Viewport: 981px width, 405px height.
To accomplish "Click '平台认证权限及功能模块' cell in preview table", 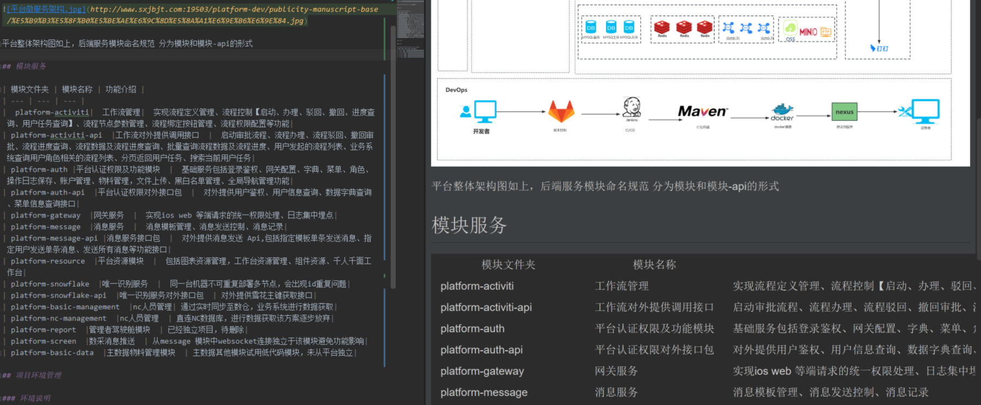I will 654,328.
